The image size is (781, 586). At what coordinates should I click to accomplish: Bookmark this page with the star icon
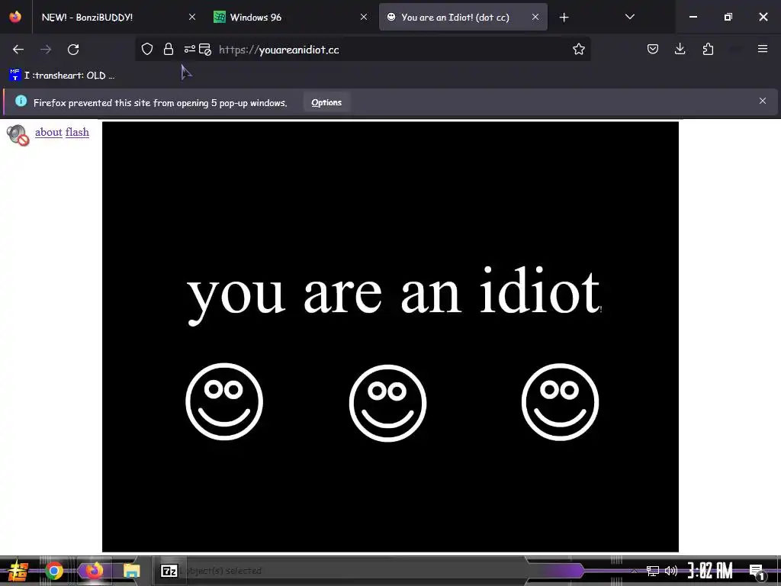tap(578, 50)
